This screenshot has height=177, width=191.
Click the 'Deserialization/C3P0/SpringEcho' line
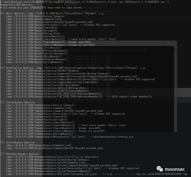[42, 85]
